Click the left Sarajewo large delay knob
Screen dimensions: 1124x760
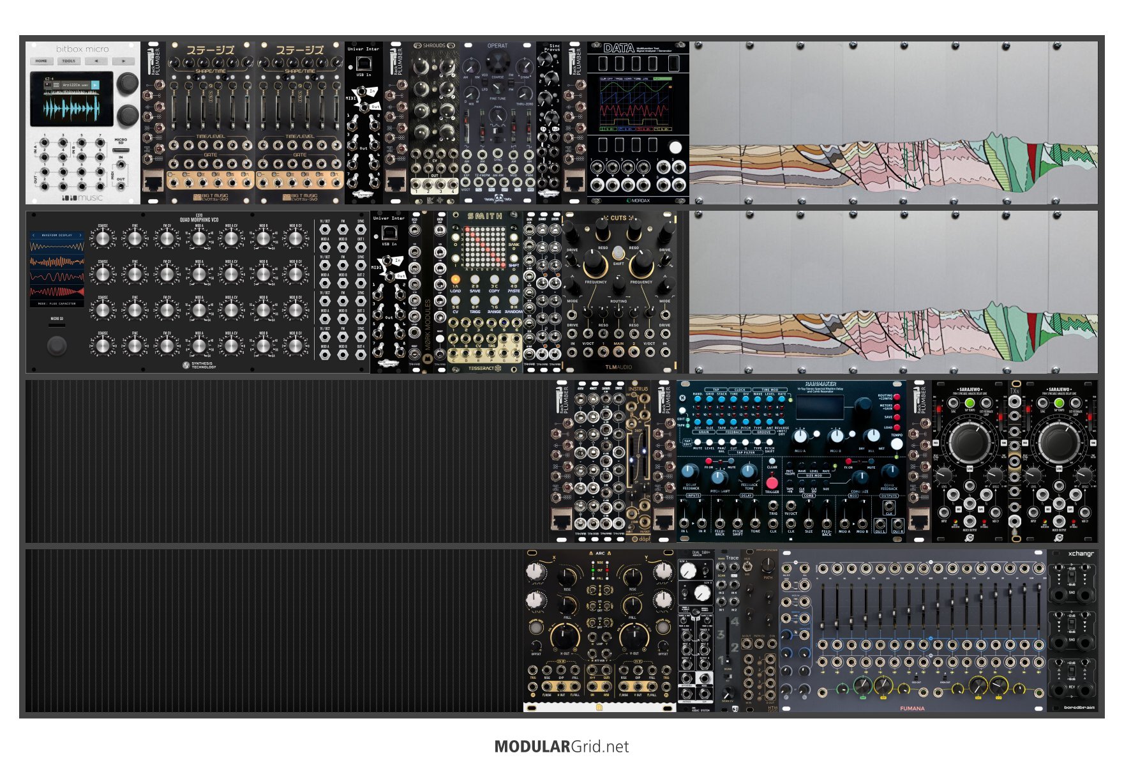click(x=970, y=442)
